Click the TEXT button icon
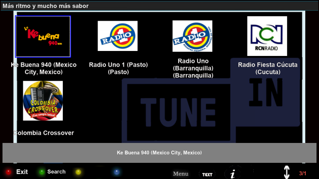 [x=207, y=174]
